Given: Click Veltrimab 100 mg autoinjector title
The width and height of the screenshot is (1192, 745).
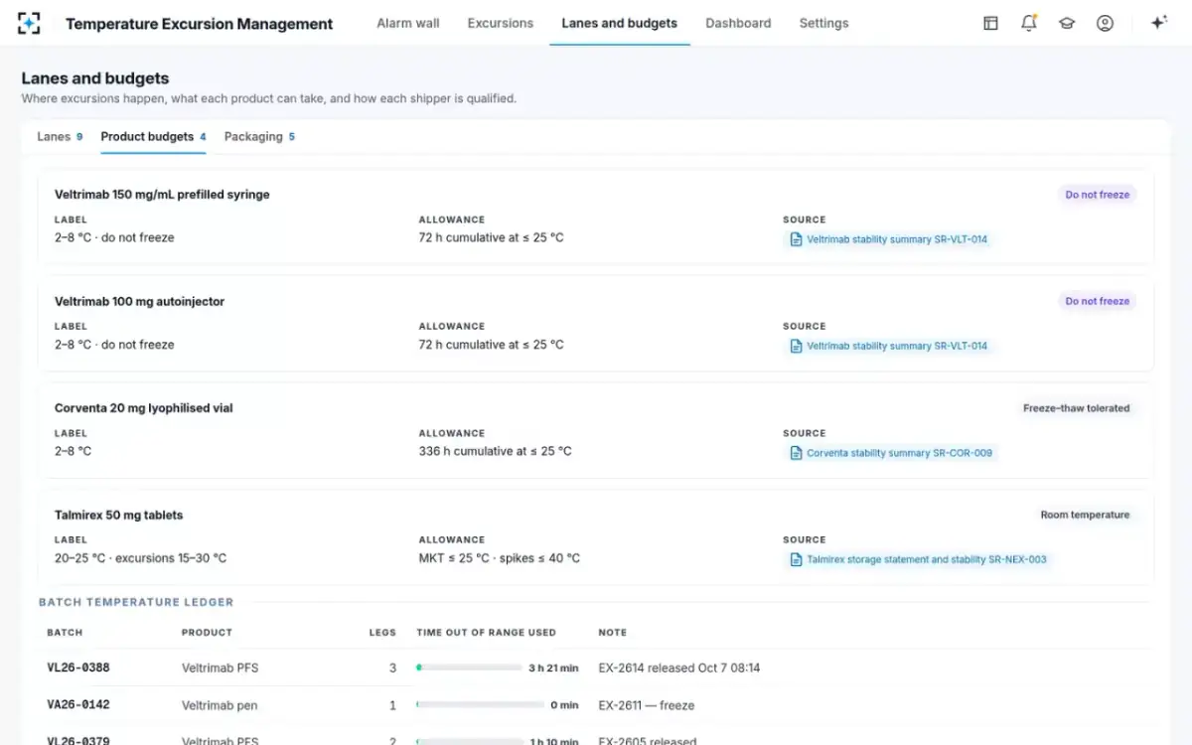Looking at the screenshot, I should click(139, 301).
